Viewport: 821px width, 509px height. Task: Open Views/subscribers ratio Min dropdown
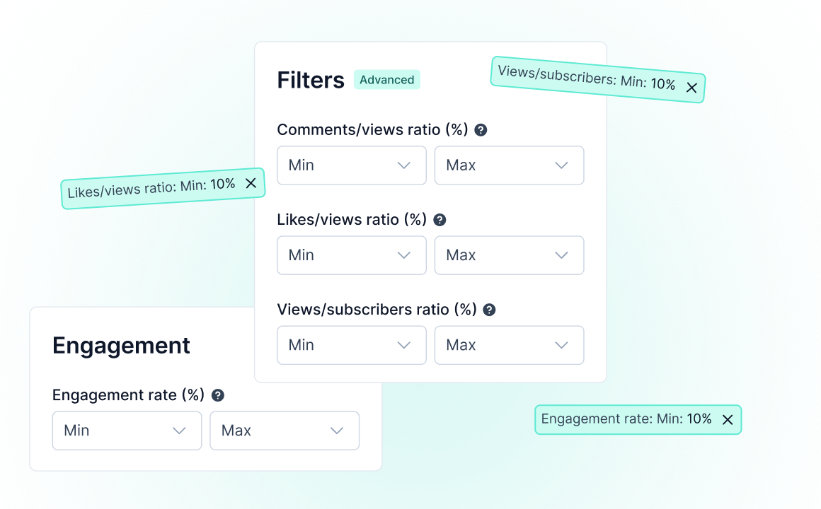pos(352,345)
